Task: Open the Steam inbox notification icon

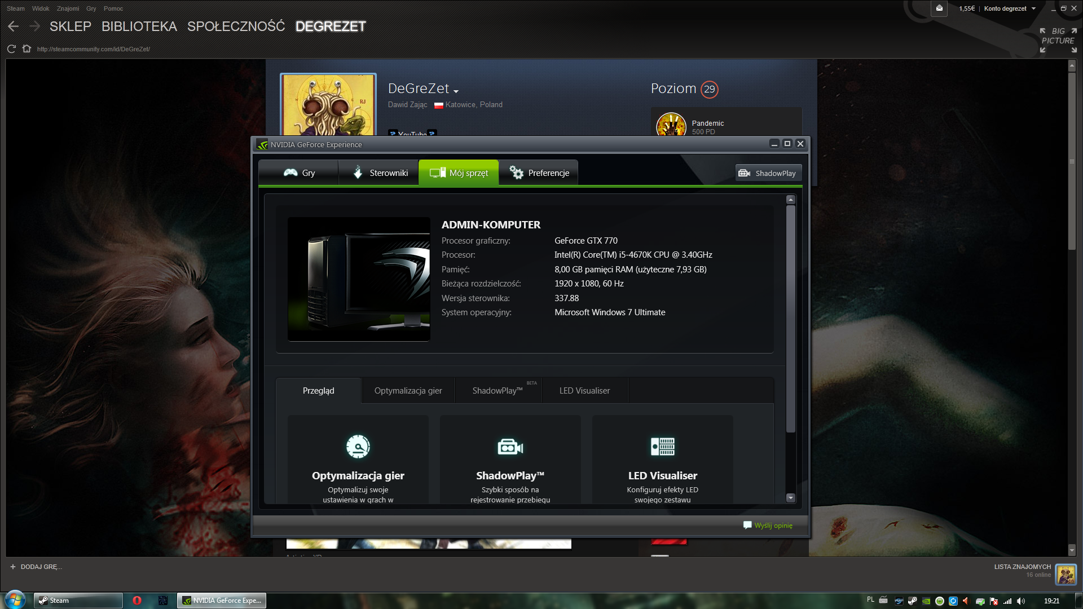Action: click(x=939, y=8)
